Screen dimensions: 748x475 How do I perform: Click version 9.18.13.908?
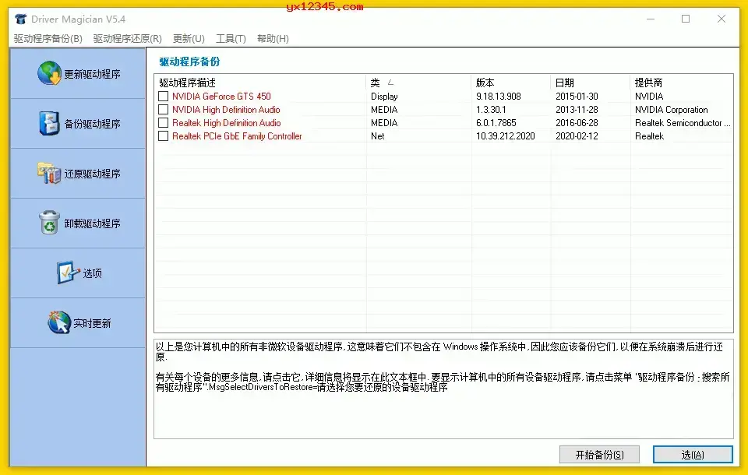click(499, 97)
